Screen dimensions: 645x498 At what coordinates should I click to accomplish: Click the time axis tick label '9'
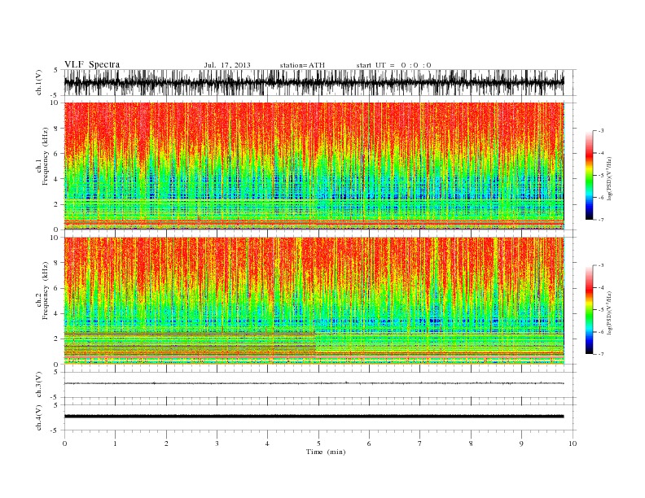coord(521,443)
